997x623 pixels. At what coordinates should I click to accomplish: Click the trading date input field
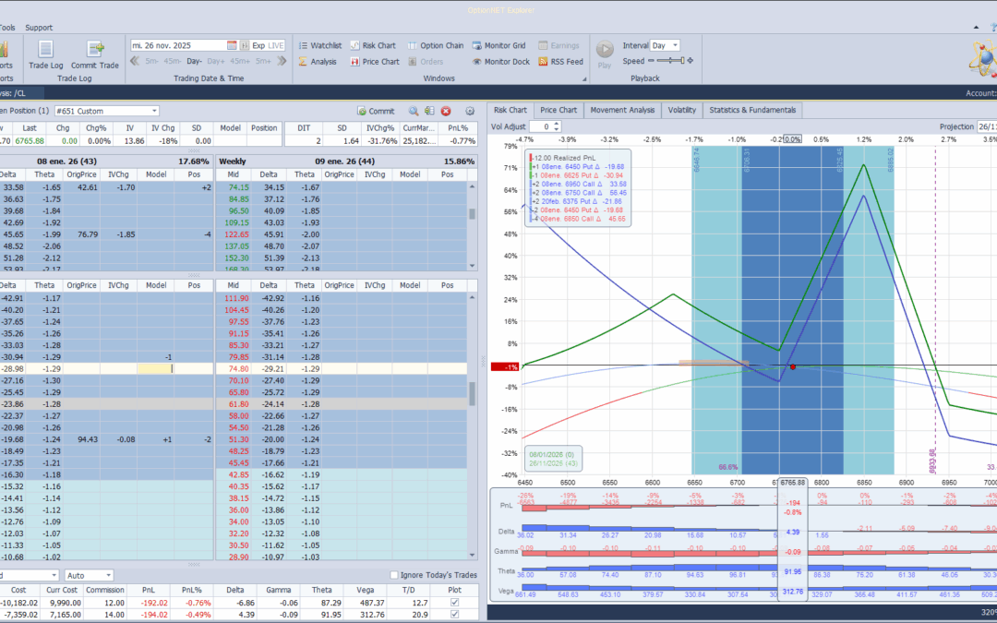178,45
